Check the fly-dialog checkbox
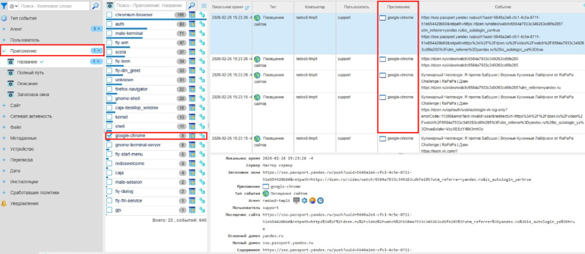 tap(109, 191)
